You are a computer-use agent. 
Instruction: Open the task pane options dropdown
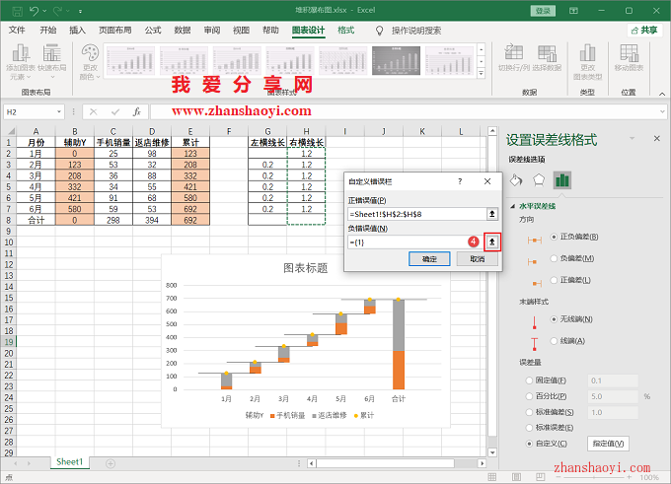tap(633, 139)
